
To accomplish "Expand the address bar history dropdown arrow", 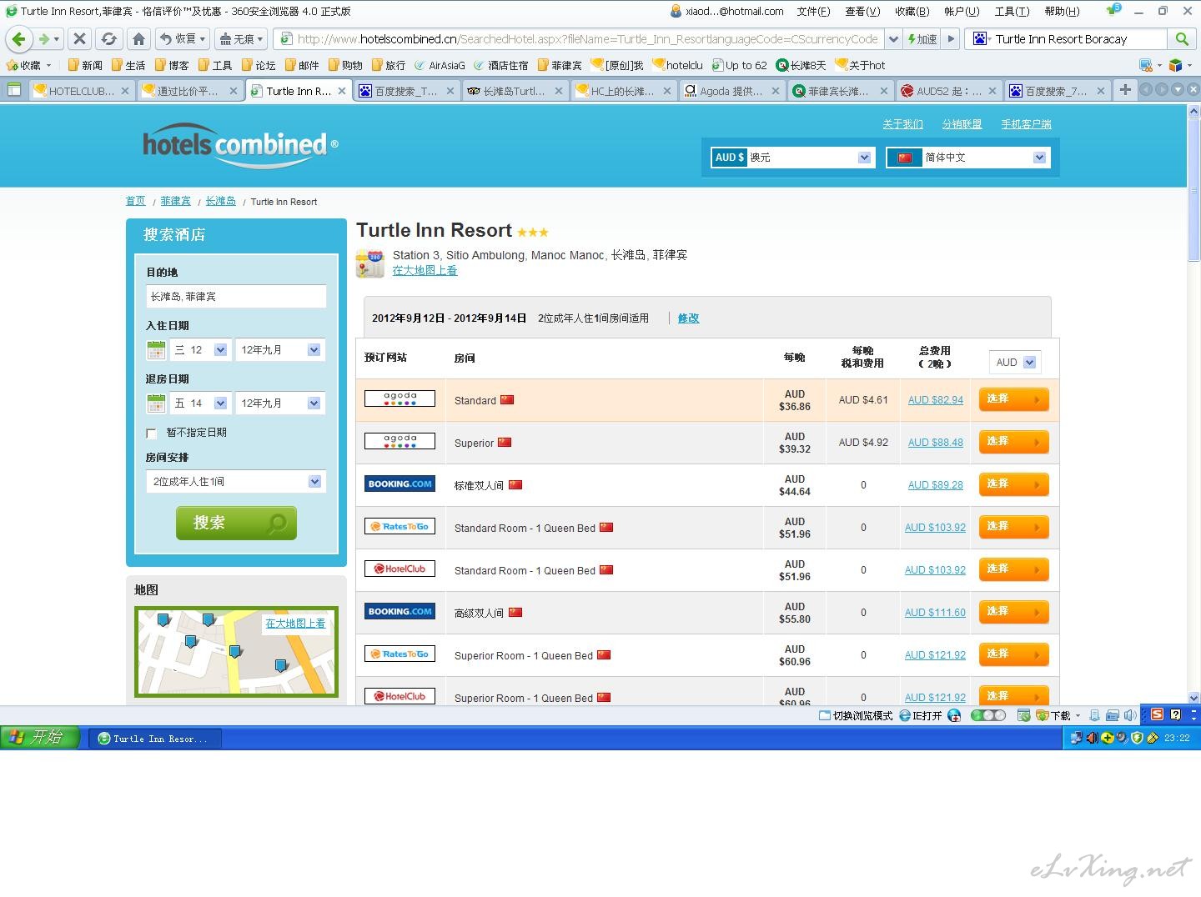I will tap(893, 39).
